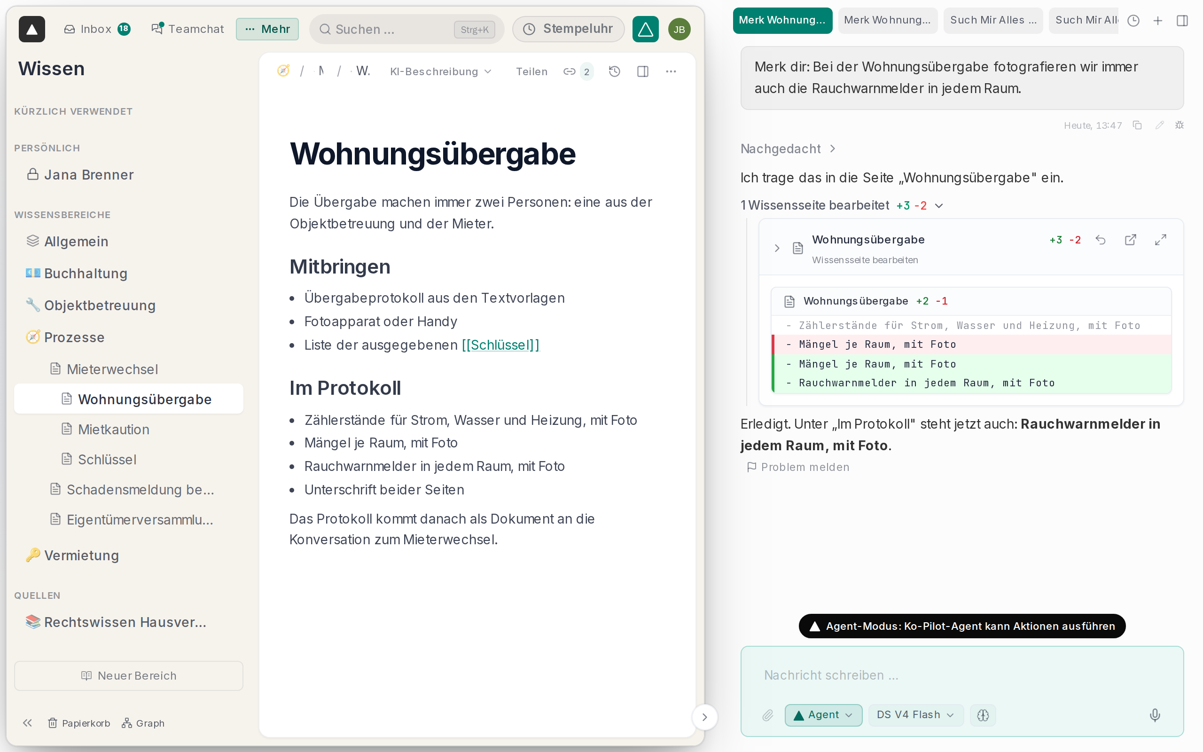Undo the Wohnungsübergabe edit
Screen dimensions: 1203x752
tap(1101, 240)
